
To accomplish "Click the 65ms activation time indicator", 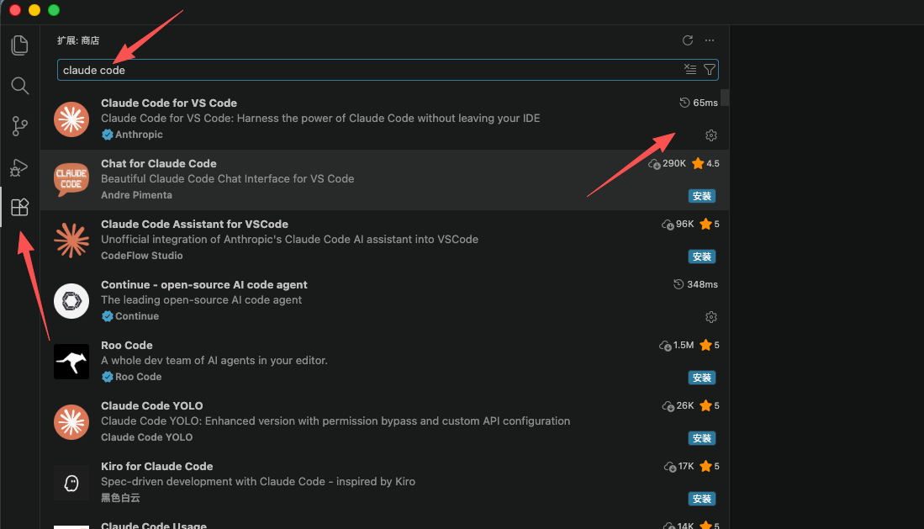I will (699, 103).
